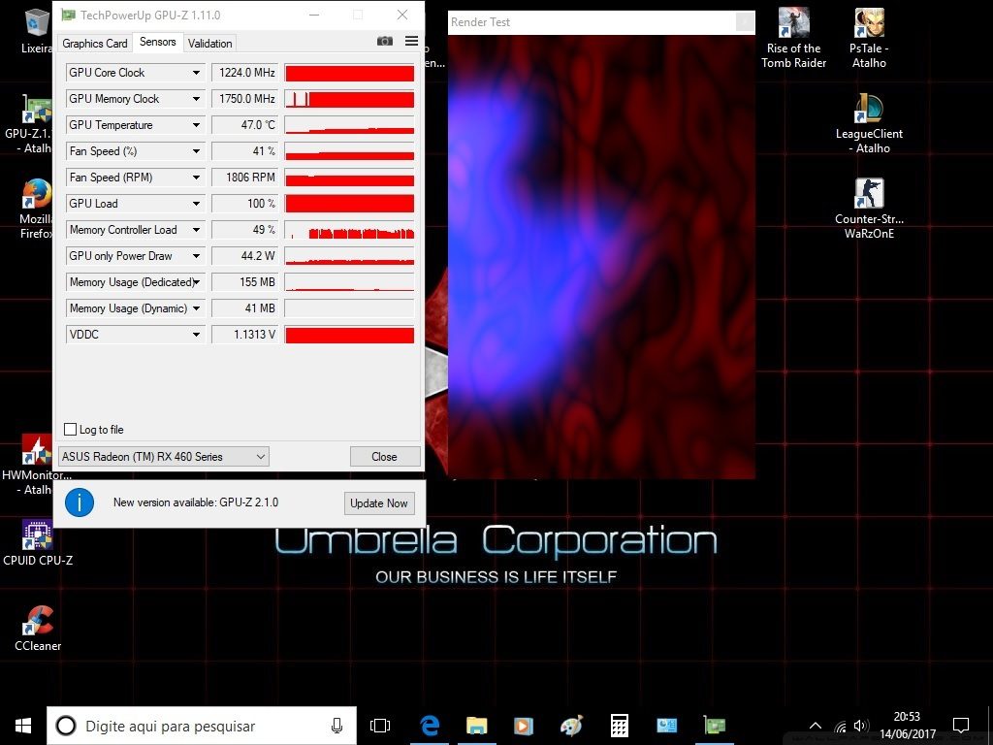Click the Memory Controller Load history graph
The height and width of the screenshot is (745, 993).
click(349, 230)
